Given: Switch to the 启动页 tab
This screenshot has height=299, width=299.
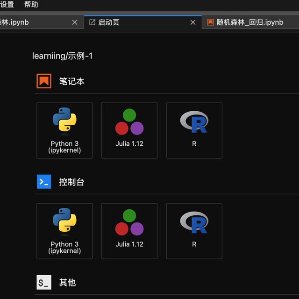Looking at the screenshot, I should pyautogui.click(x=143, y=22).
